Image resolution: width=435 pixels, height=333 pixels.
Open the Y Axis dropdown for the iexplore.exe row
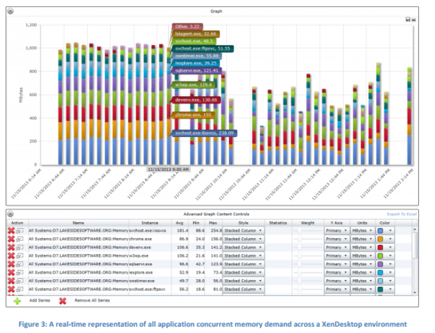336,273
